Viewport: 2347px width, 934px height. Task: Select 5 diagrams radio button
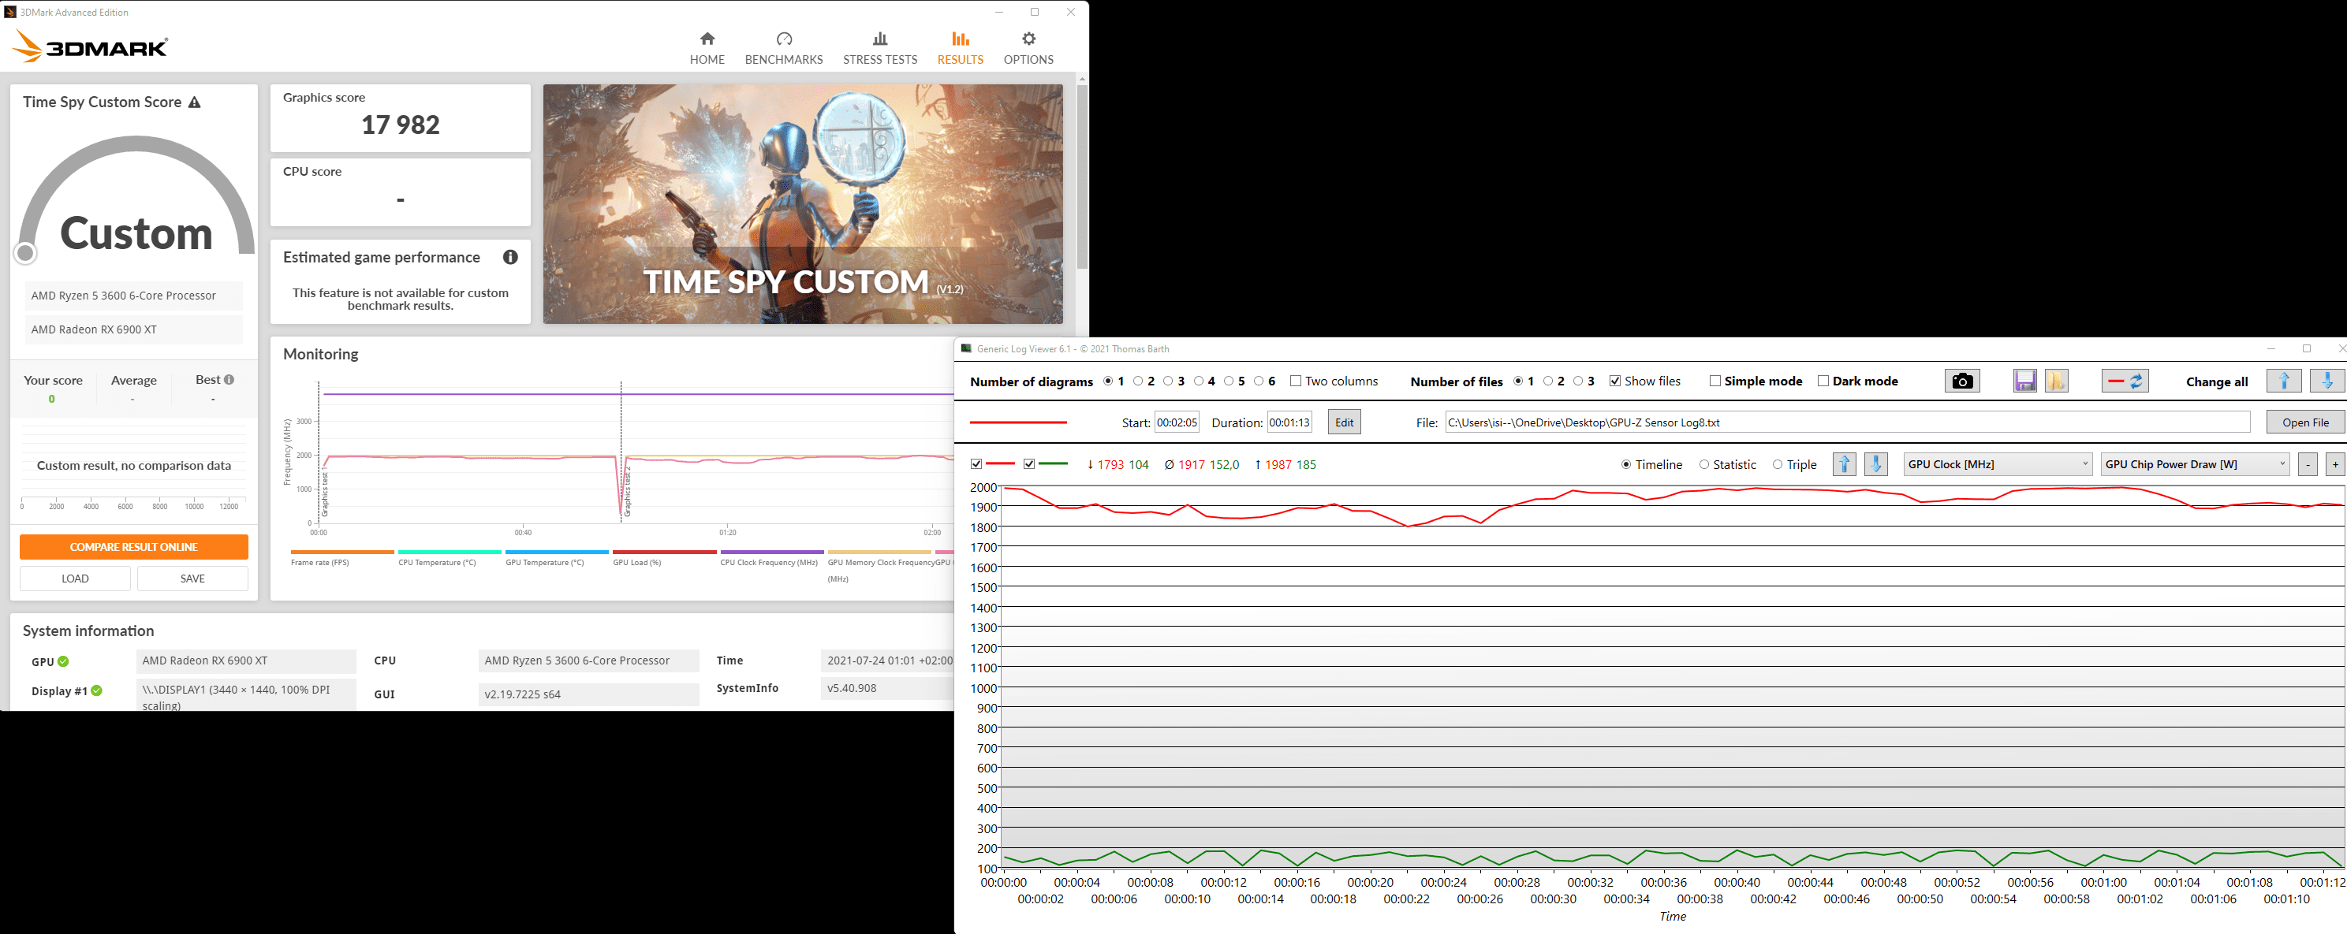coord(1228,381)
